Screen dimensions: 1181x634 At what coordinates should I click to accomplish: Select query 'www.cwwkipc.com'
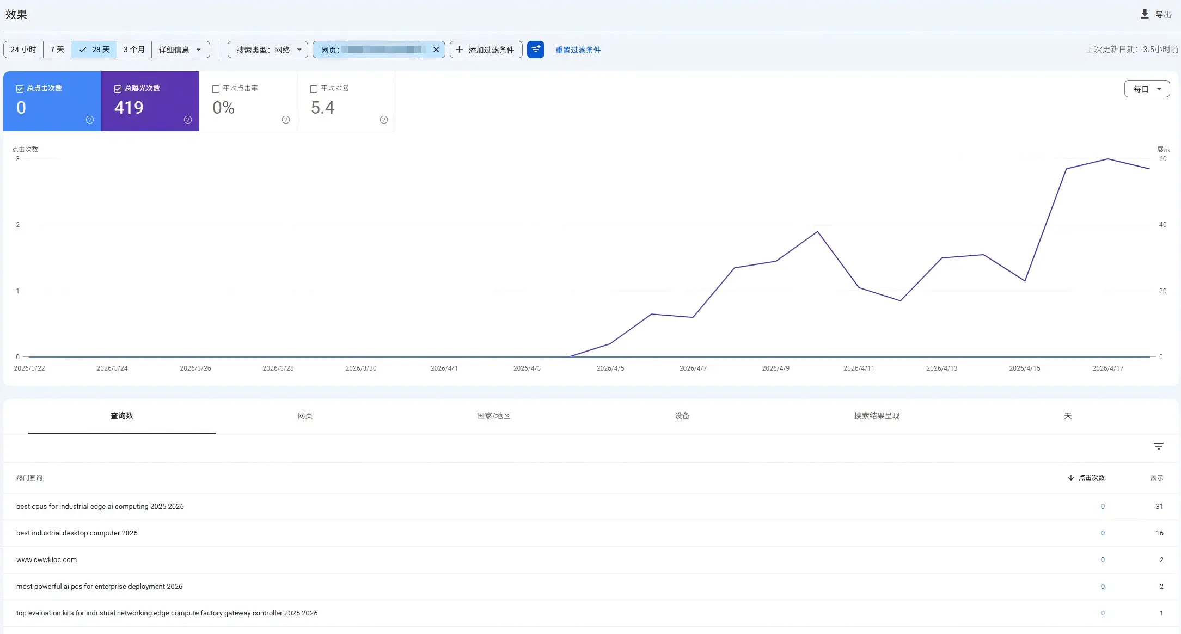coord(46,560)
